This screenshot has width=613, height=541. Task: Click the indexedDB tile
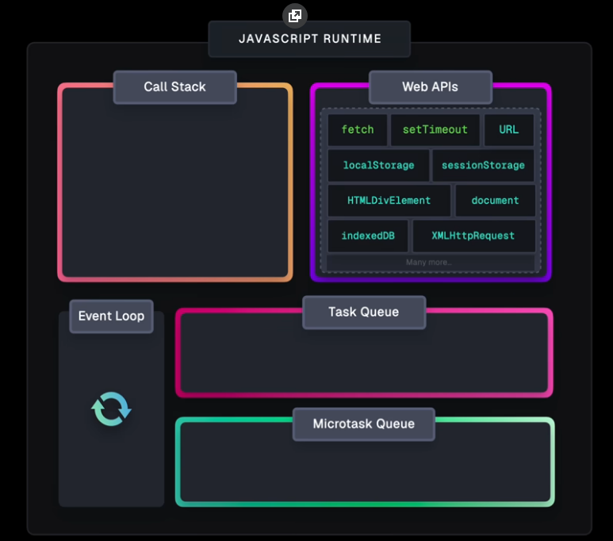pyautogui.click(x=368, y=236)
